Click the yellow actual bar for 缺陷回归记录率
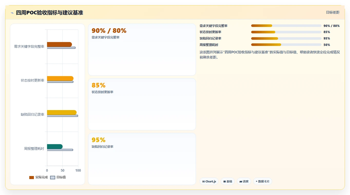 click(x=62, y=112)
